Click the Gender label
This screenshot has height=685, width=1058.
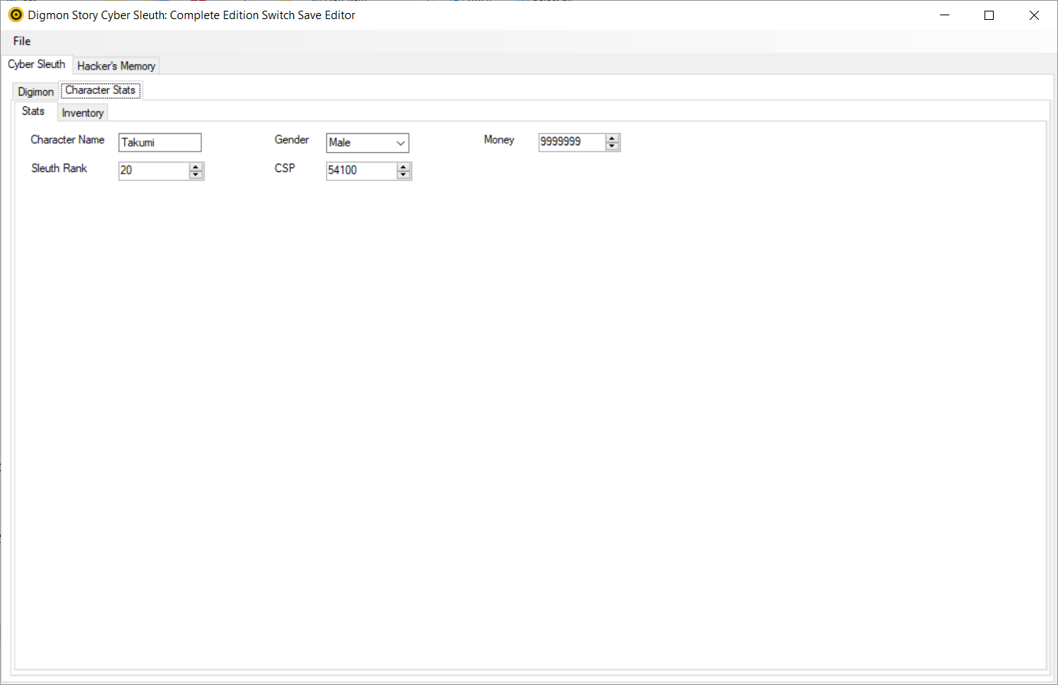(292, 140)
